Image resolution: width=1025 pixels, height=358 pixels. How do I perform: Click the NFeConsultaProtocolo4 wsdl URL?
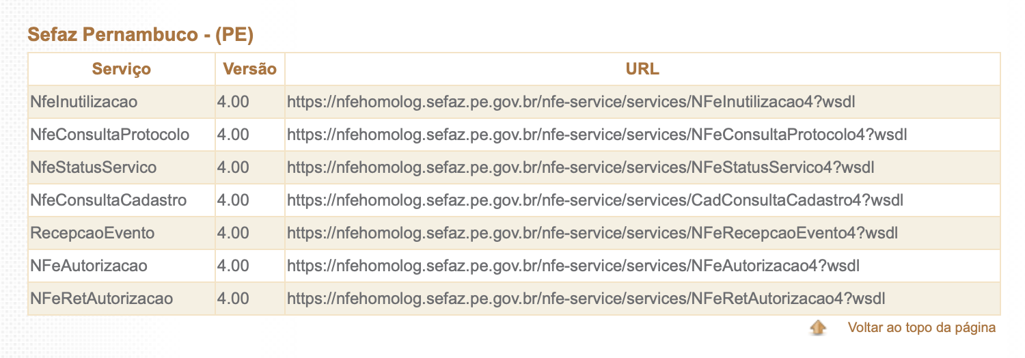point(597,135)
